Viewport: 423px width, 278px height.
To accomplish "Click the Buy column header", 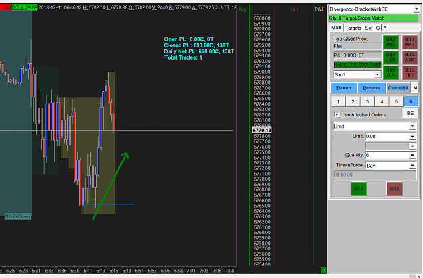I will 242,9.
